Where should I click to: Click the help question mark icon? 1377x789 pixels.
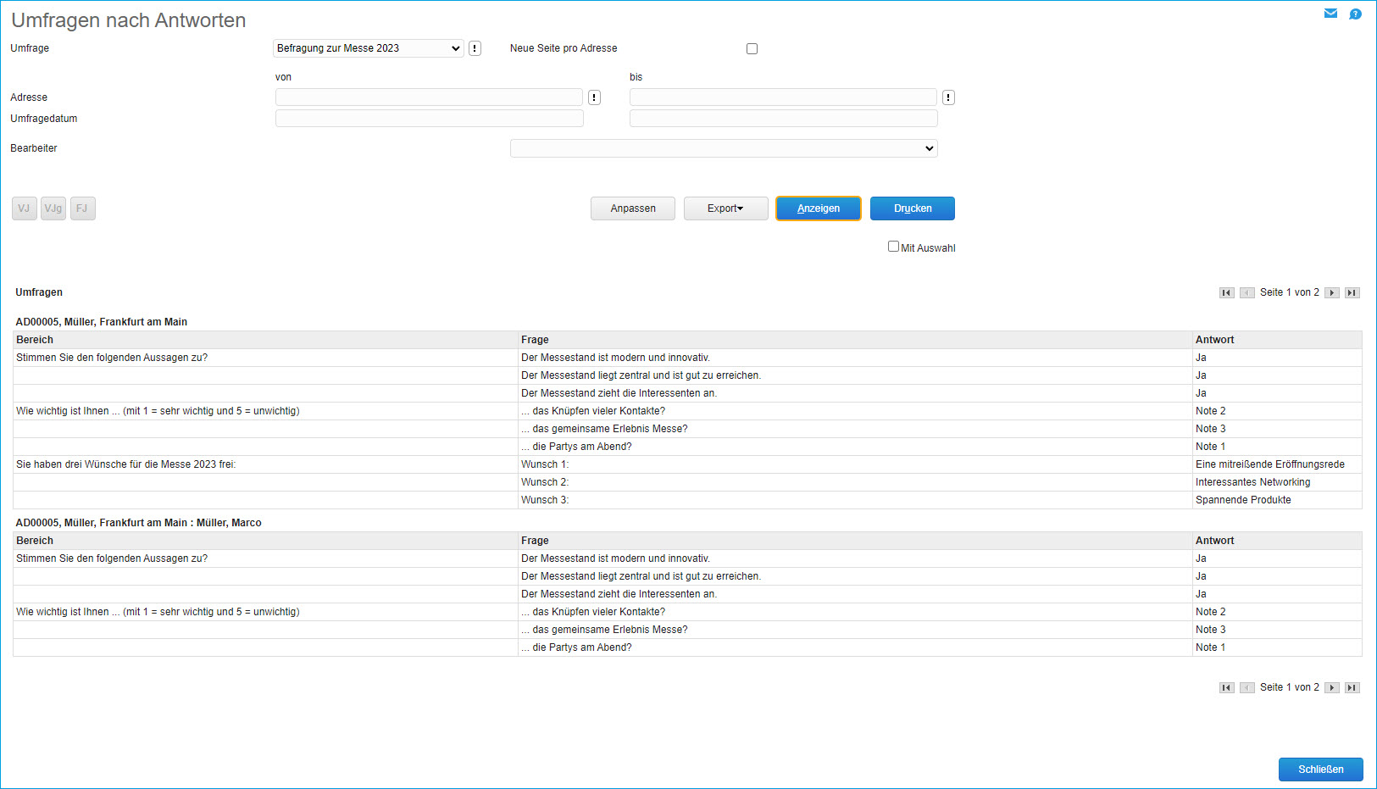1355,14
